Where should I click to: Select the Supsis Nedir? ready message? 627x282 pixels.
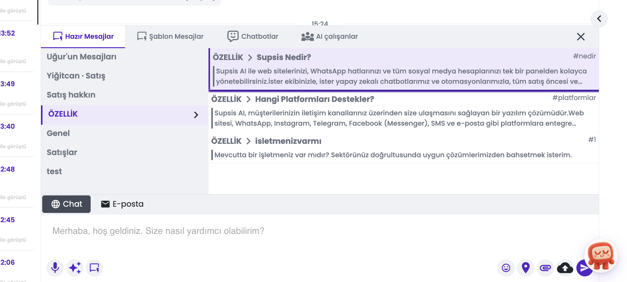[404, 69]
